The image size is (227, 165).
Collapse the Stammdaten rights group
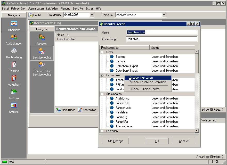(102, 94)
